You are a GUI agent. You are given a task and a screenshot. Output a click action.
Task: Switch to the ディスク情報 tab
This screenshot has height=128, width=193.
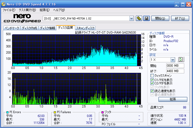[47, 28]
